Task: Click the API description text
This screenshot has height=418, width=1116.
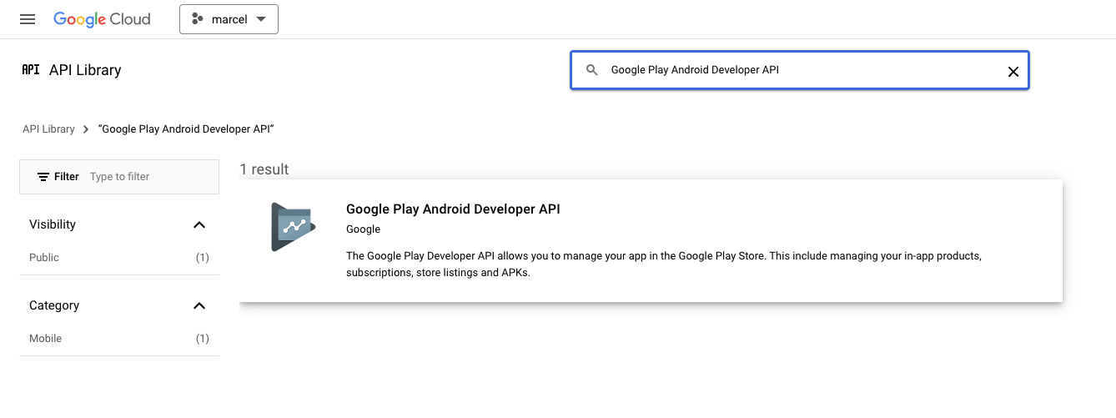Action: pos(664,264)
